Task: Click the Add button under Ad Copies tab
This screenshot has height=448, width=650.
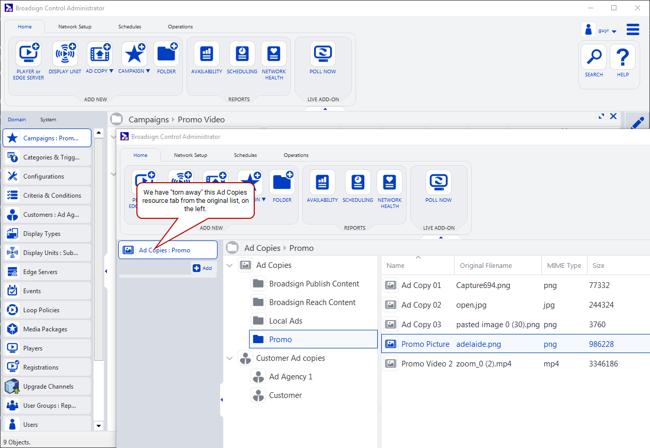Action: [203, 268]
